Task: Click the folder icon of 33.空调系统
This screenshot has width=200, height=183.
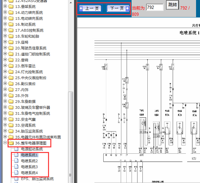Action: click(x=11, y=125)
